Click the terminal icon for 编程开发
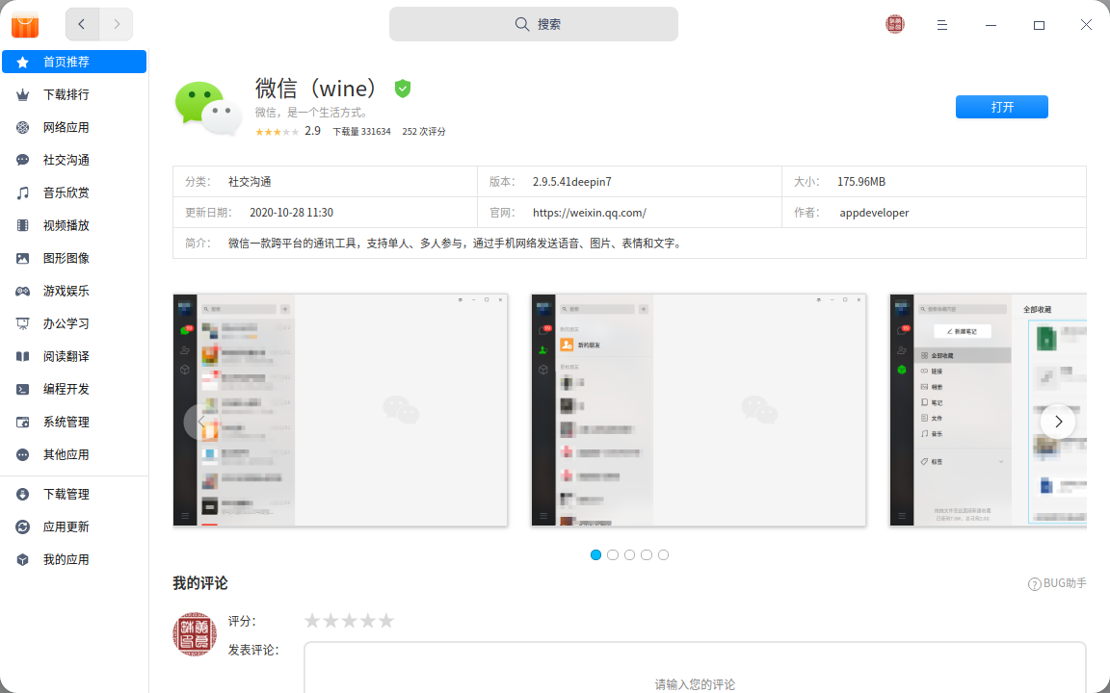Screen dimensions: 1110x693 23,389
